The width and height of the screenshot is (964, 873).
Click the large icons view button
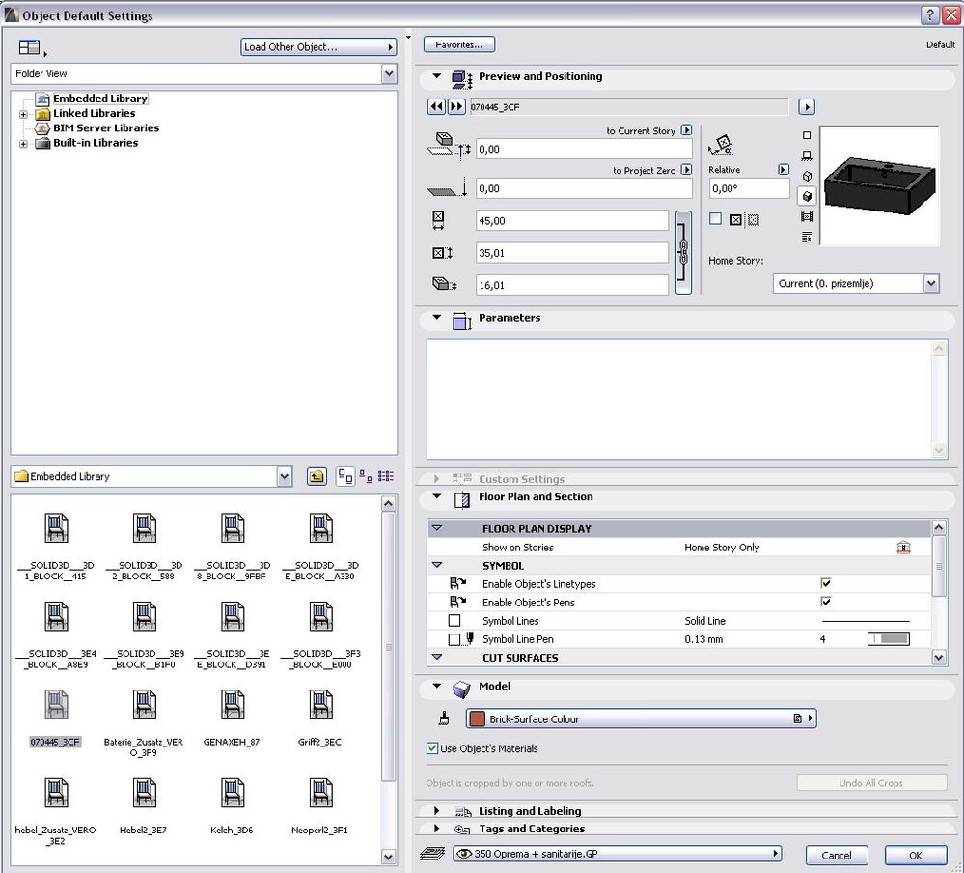click(344, 476)
